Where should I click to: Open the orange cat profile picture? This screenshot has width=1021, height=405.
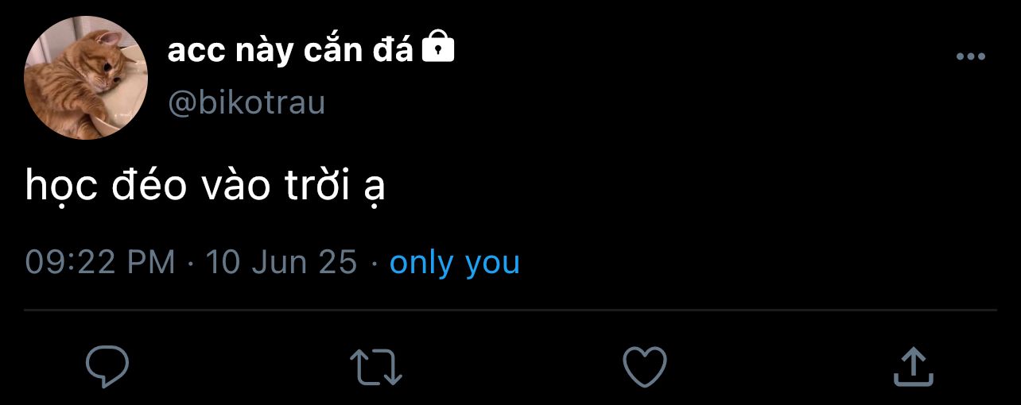click(x=86, y=77)
